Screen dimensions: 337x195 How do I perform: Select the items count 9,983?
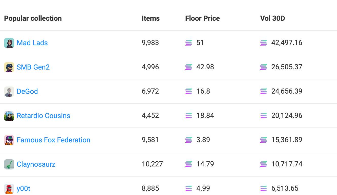click(x=150, y=43)
